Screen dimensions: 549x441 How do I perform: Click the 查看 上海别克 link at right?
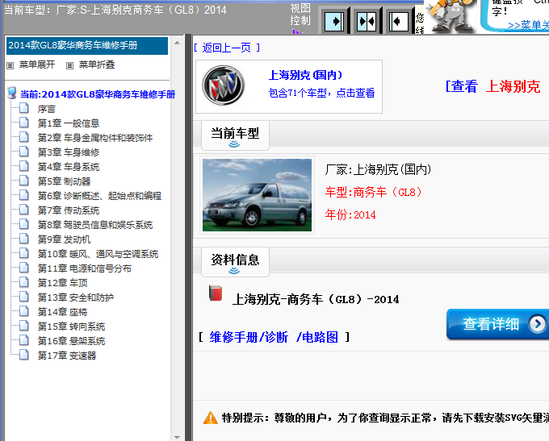493,86
